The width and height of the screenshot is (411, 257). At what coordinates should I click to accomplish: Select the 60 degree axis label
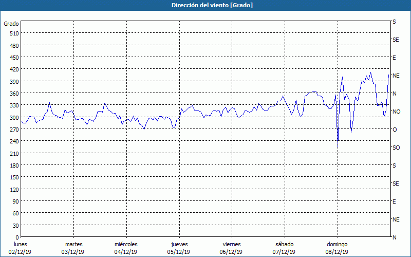click(16, 213)
